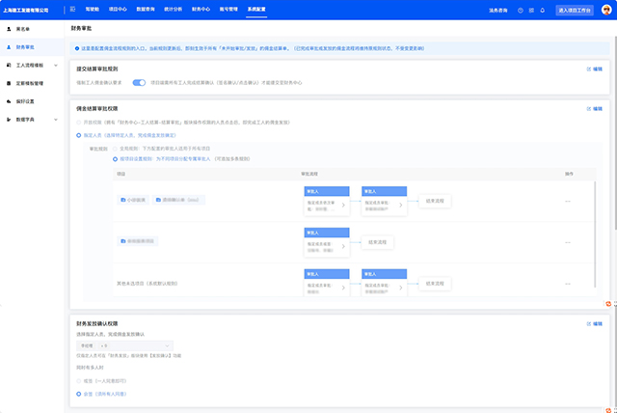Click the first row's operation ellipsis

coord(569,201)
